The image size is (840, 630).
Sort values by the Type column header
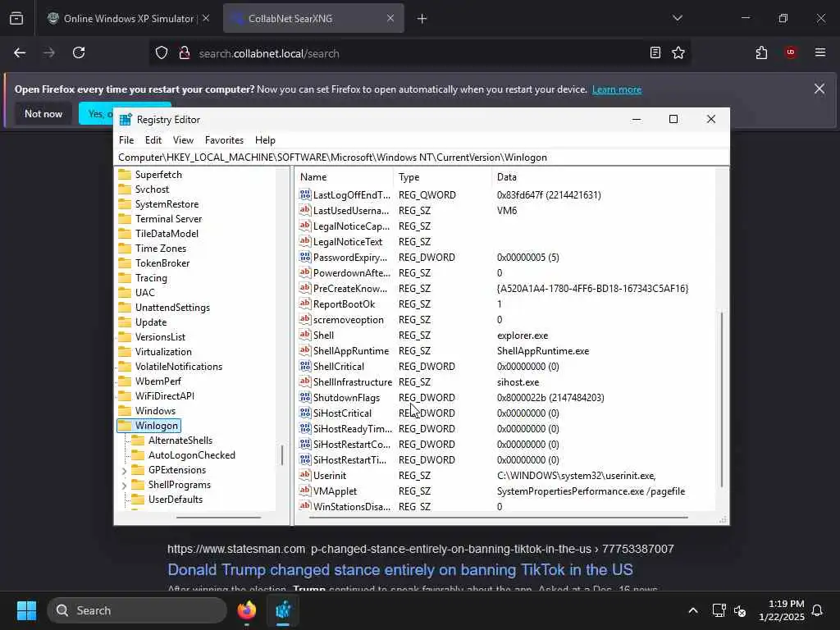click(x=442, y=177)
